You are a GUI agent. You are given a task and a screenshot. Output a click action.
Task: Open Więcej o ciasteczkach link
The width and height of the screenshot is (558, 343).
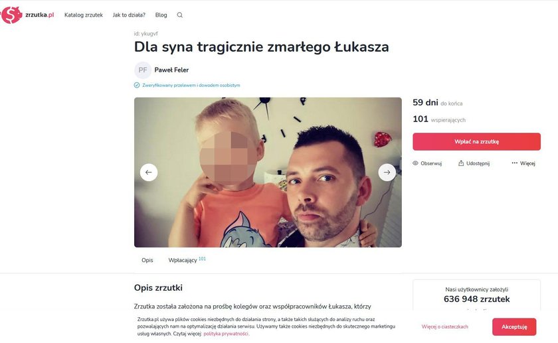coord(445,326)
